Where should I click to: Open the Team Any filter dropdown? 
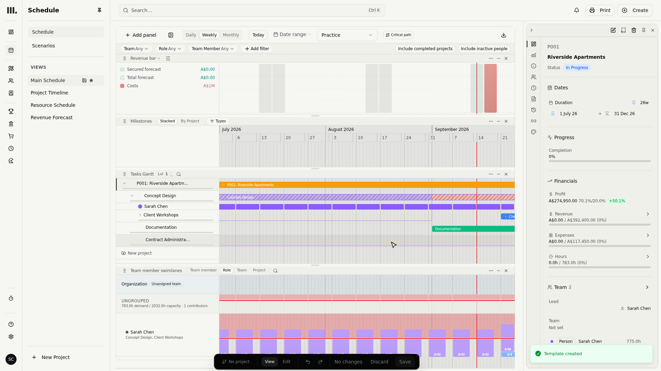(136, 49)
